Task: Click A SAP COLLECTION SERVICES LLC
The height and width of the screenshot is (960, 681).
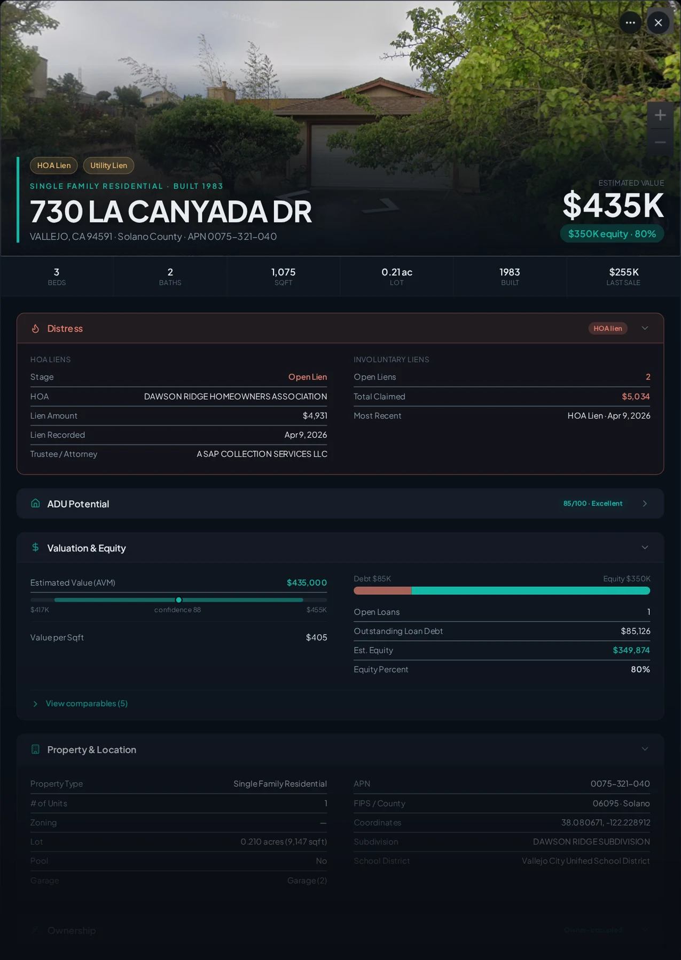Action: pyautogui.click(x=262, y=454)
